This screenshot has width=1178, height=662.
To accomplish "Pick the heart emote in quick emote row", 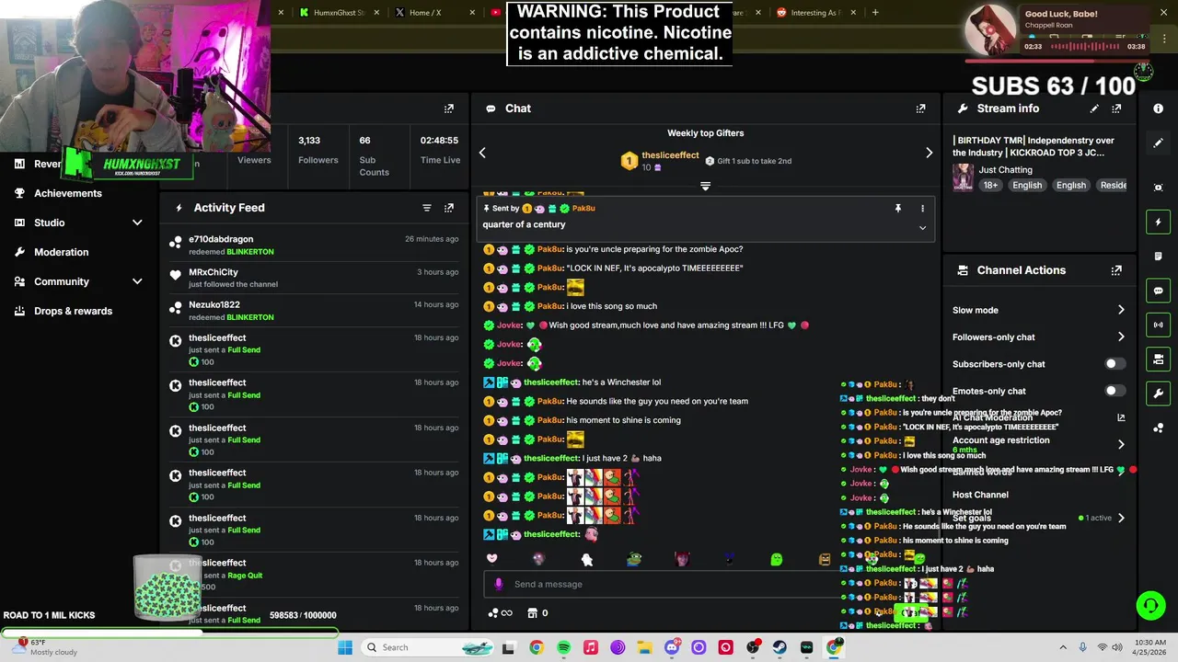I will [x=491, y=558].
